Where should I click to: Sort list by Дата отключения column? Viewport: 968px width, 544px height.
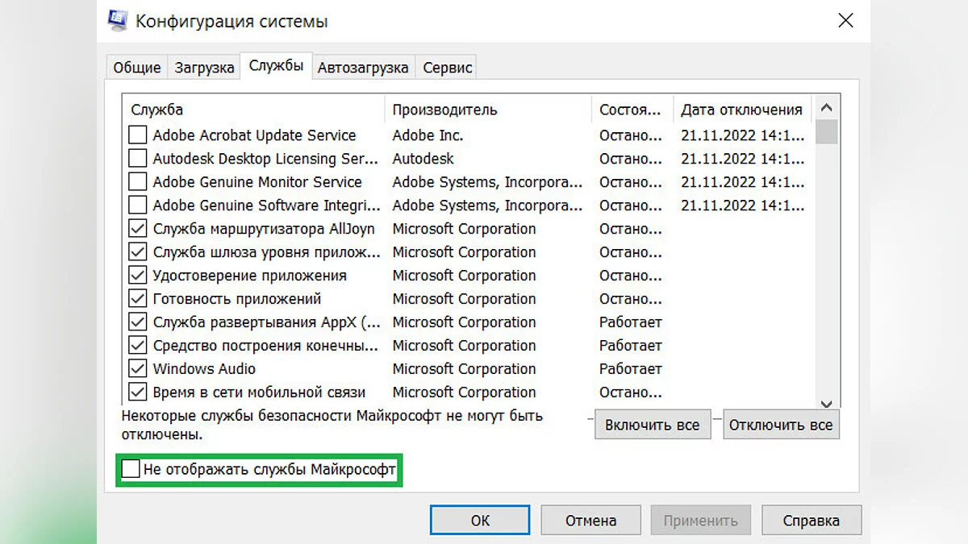pos(741,110)
